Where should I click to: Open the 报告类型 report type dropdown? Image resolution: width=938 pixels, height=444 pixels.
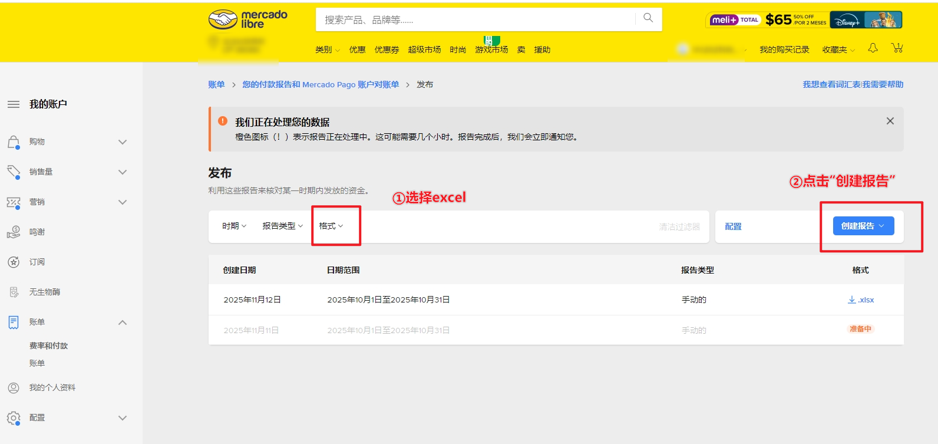pyautogui.click(x=282, y=226)
